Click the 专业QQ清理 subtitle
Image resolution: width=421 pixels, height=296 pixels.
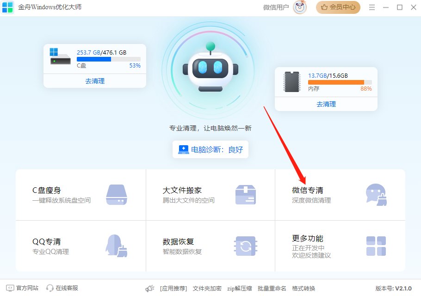(50, 252)
